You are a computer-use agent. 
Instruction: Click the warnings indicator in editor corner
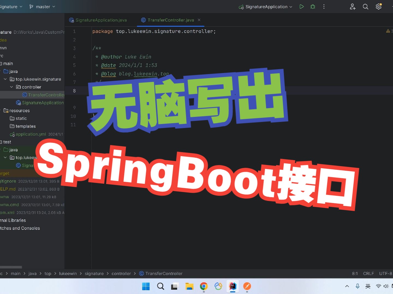[389, 31]
